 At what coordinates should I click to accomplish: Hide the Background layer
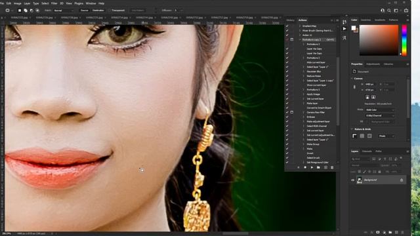pyautogui.click(x=353, y=180)
